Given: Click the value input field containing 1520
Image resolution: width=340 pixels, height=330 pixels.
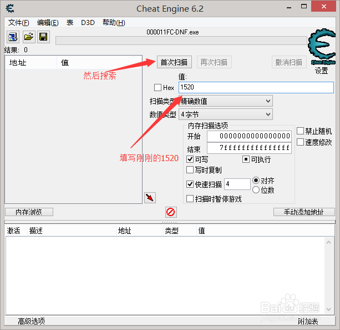Looking at the screenshot, I should point(256,87).
